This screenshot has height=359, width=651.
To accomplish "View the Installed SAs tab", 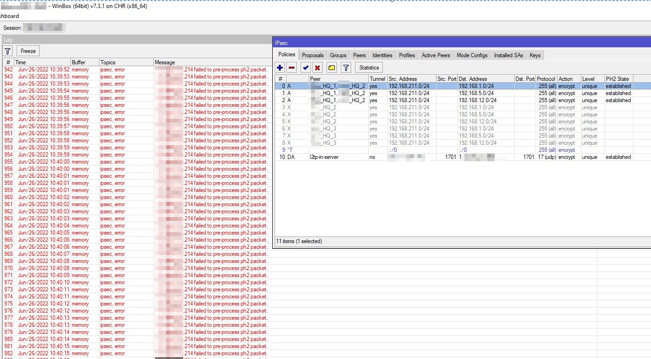I will [508, 55].
